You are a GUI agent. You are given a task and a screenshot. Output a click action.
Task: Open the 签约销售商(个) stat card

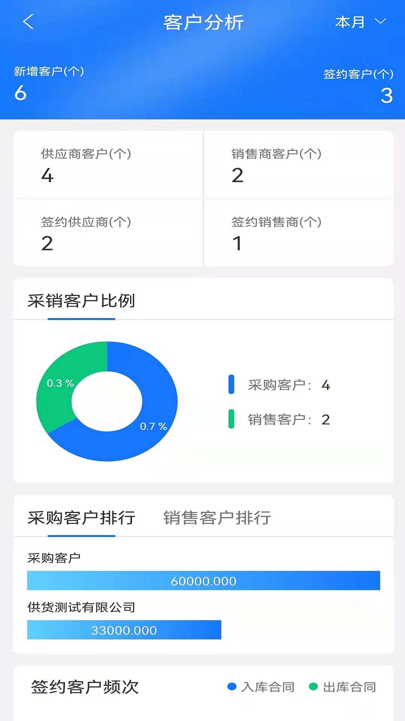(x=298, y=233)
